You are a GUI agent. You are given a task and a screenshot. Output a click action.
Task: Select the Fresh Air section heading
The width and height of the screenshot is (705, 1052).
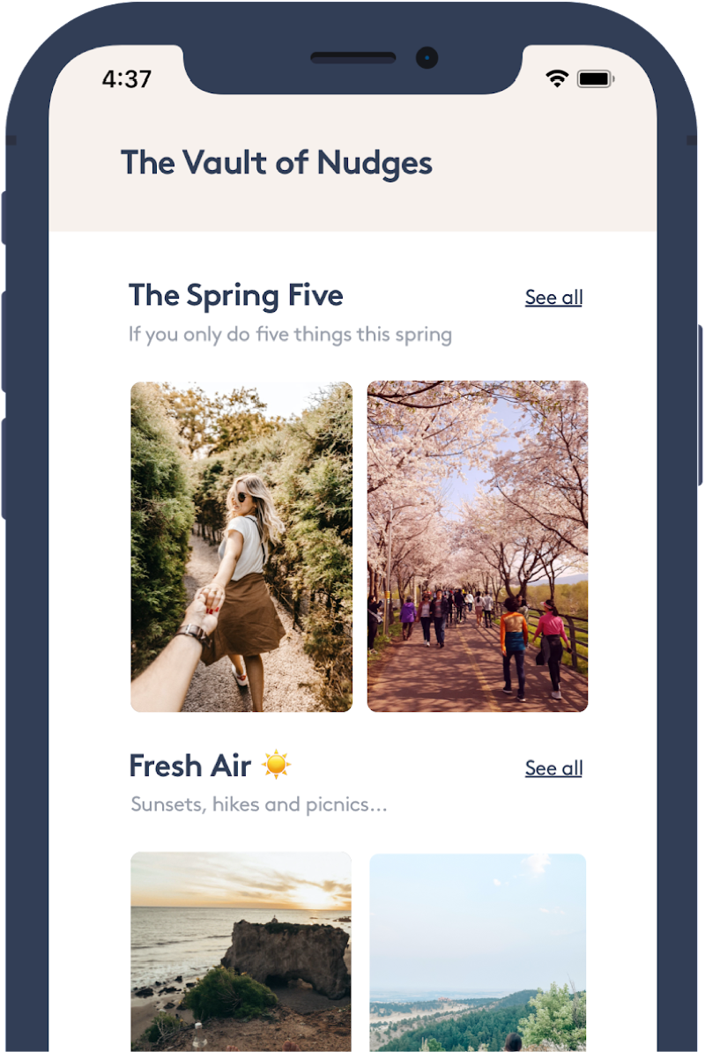coord(189,766)
